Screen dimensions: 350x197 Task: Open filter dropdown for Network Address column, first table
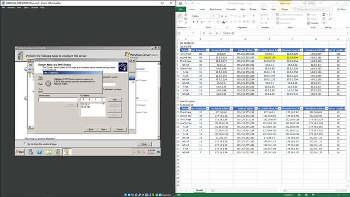tap(231, 50)
